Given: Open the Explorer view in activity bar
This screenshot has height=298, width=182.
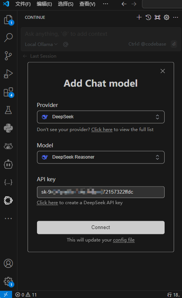Looking at the screenshot, I should point(8,20).
